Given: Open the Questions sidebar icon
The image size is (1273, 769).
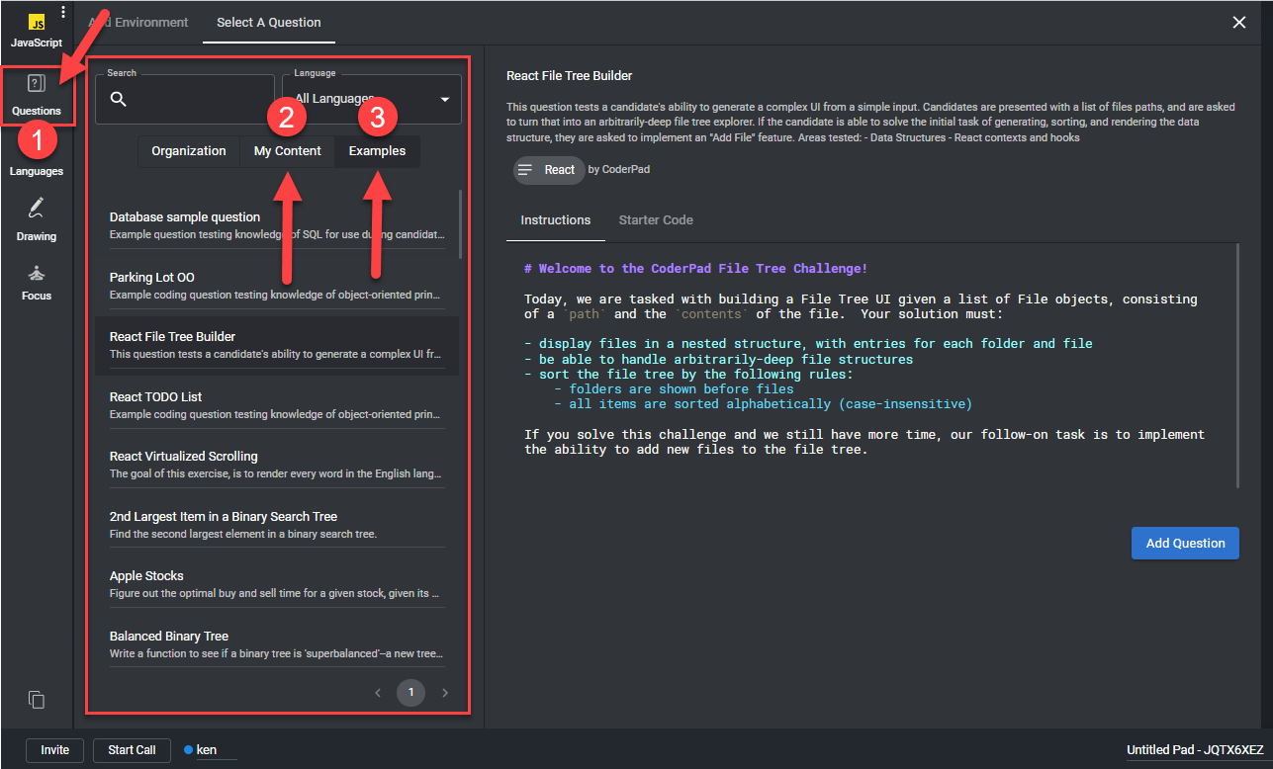Looking at the screenshot, I should pyautogui.click(x=37, y=86).
